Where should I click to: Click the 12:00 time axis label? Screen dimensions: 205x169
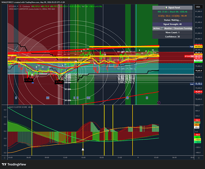point(65,158)
